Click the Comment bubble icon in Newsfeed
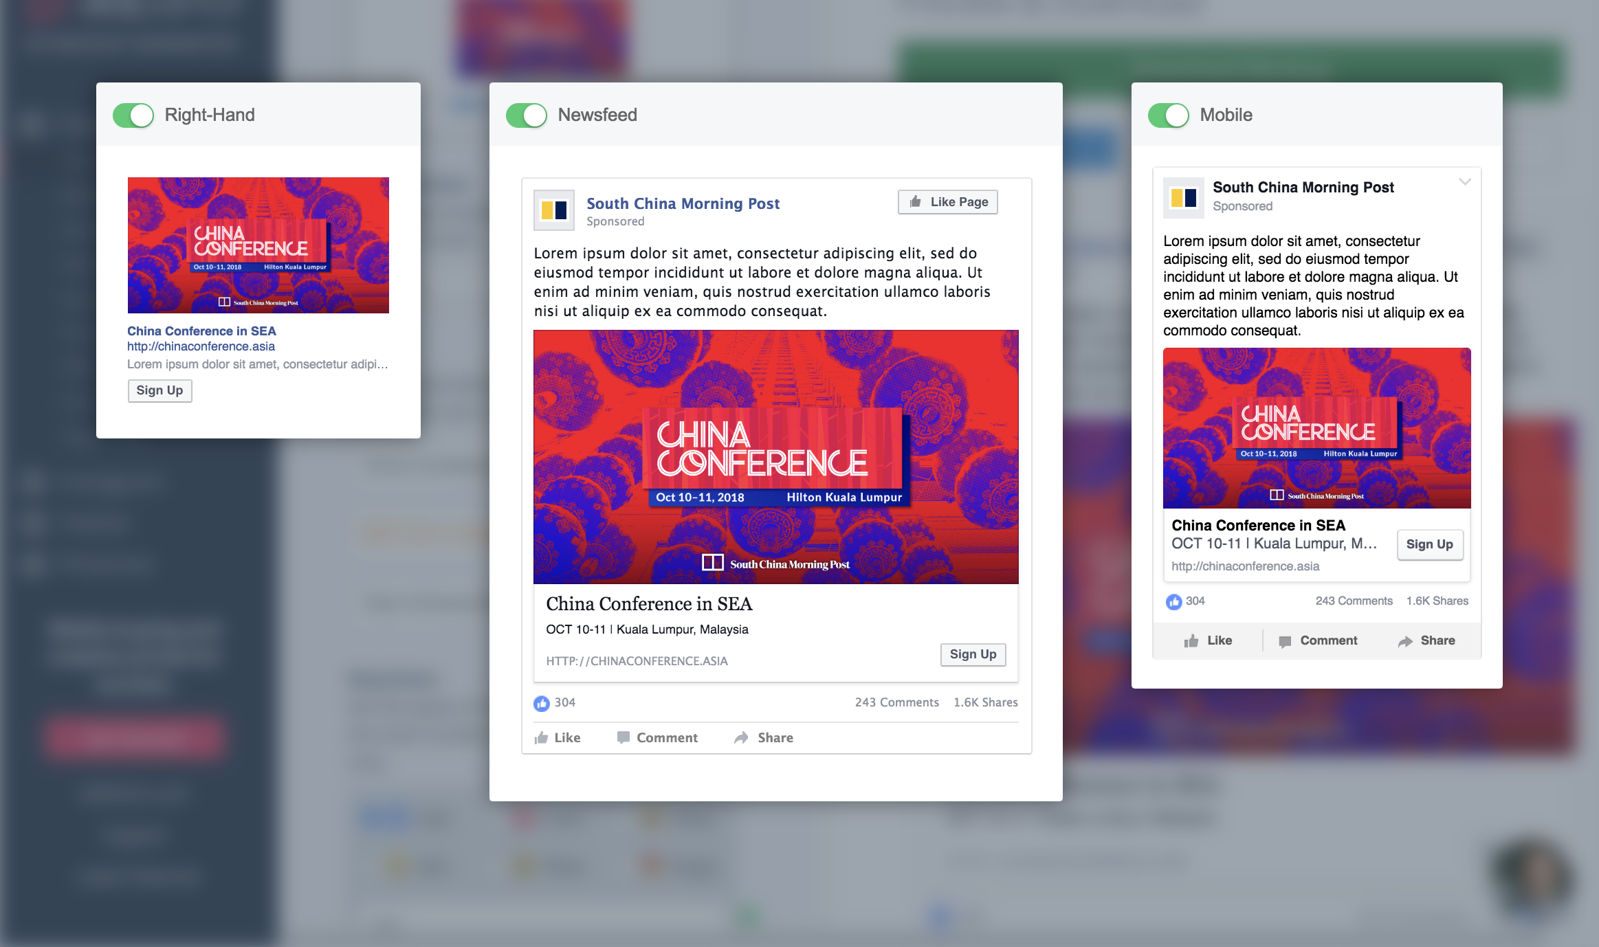Screen dimensions: 1599x947 point(623,737)
